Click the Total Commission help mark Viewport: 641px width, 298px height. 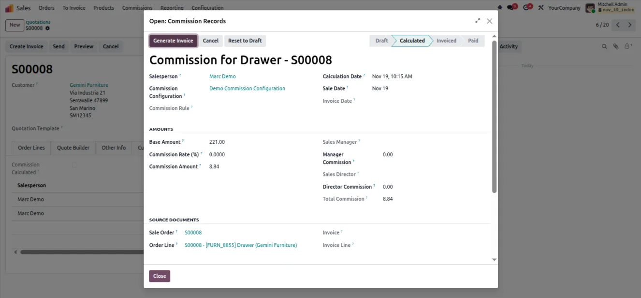point(367,198)
